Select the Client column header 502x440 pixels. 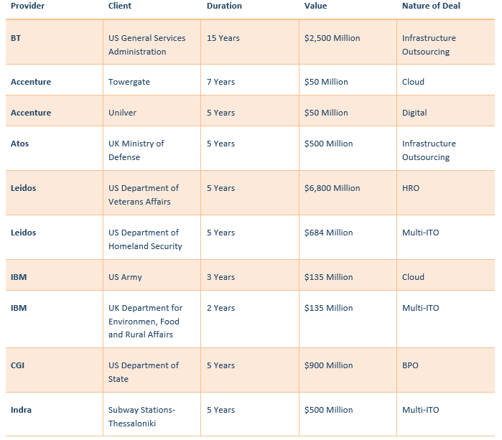pyautogui.click(x=120, y=6)
